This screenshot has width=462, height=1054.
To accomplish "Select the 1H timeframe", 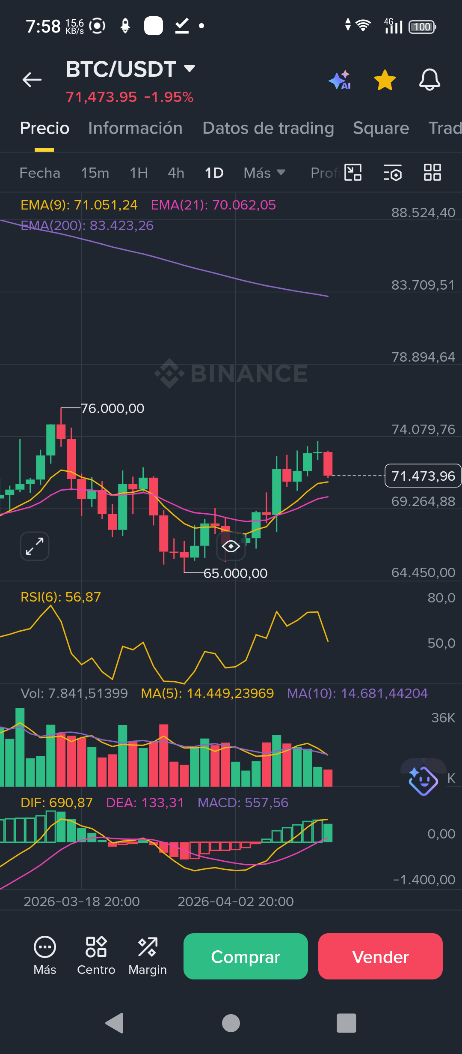I will point(139,173).
